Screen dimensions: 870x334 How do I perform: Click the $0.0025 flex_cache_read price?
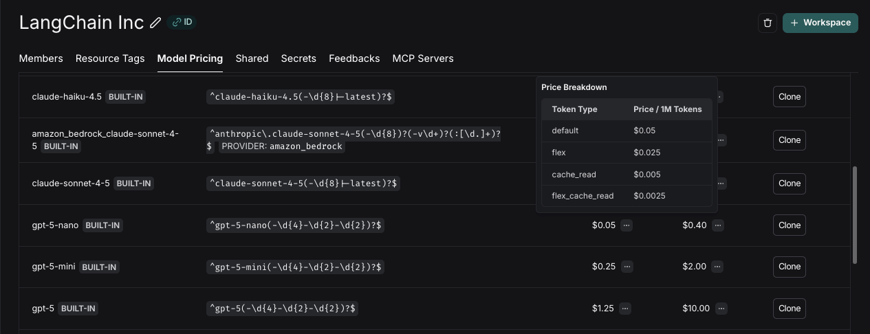(x=649, y=196)
